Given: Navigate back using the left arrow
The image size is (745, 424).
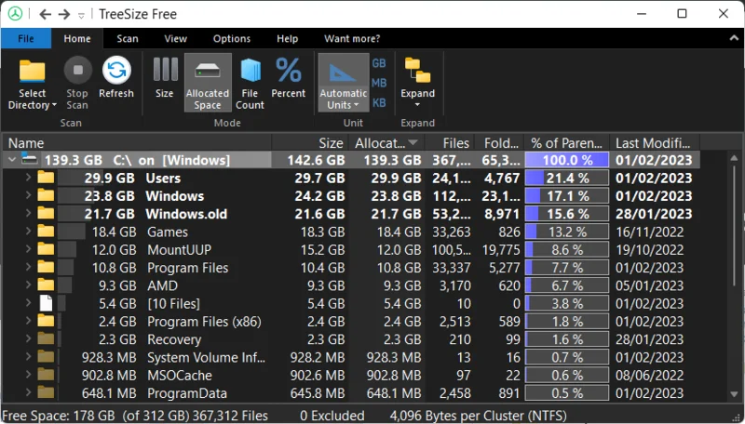Looking at the screenshot, I should click(45, 14).
